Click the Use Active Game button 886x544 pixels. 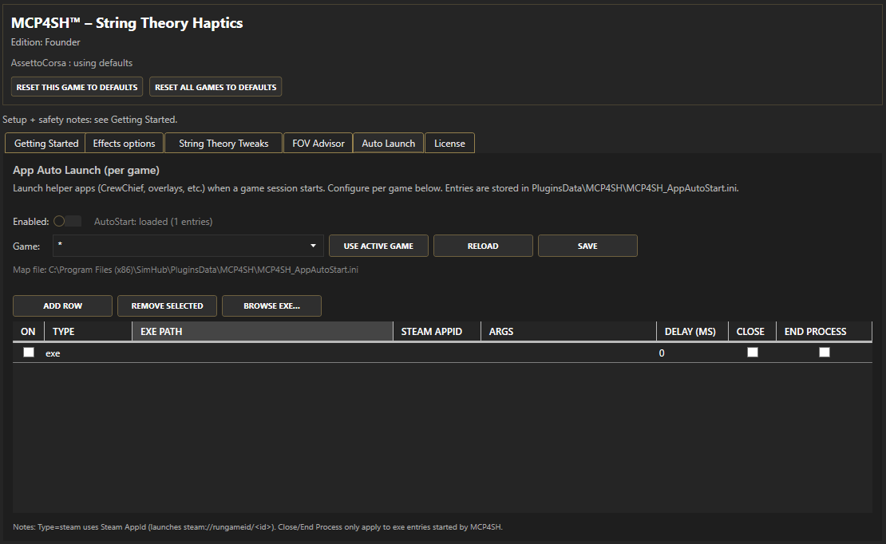378,246
